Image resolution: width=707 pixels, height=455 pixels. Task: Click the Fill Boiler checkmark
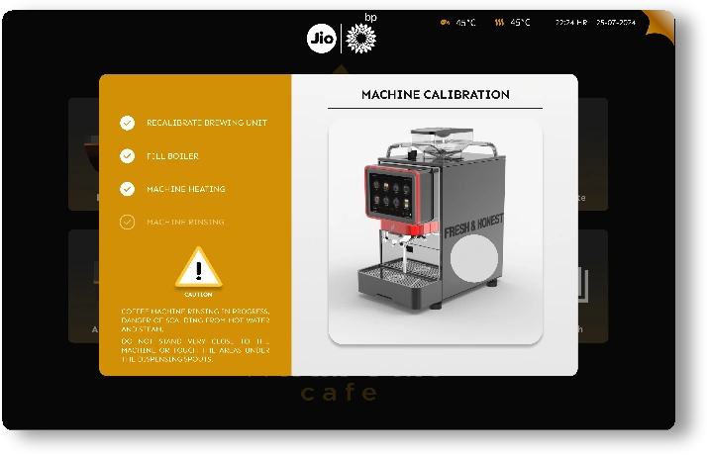point(127,156)
